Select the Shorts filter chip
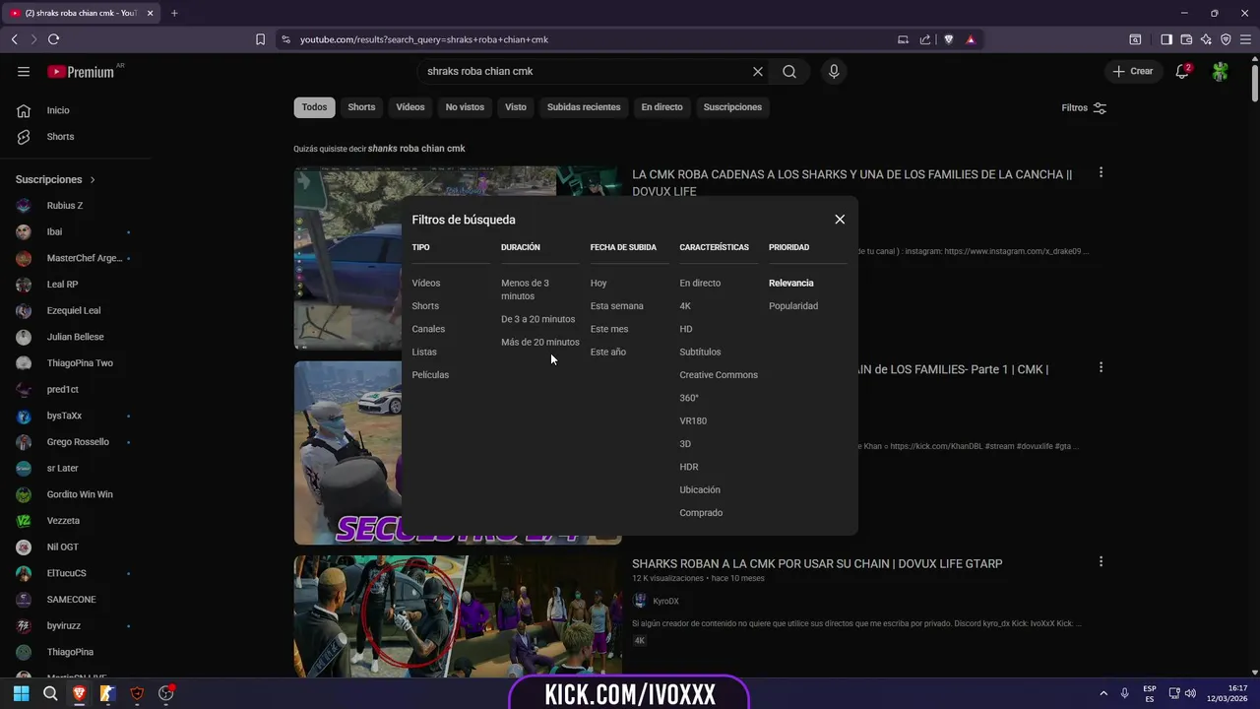Viewport: 1260px width, 709px height. click(361, 107)
